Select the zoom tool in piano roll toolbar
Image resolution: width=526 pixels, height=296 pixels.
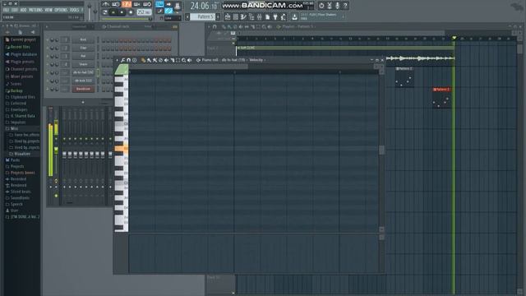(183, 60)
